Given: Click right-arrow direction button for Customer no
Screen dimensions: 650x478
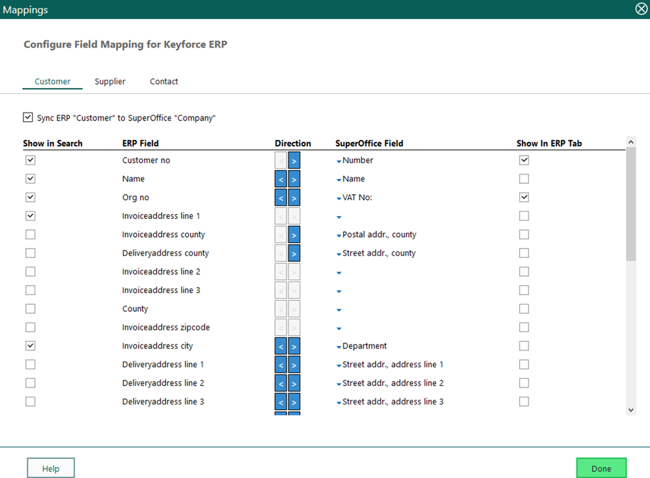Looking at the screenshot, I should pyautogui.click(x=294, y=160).
